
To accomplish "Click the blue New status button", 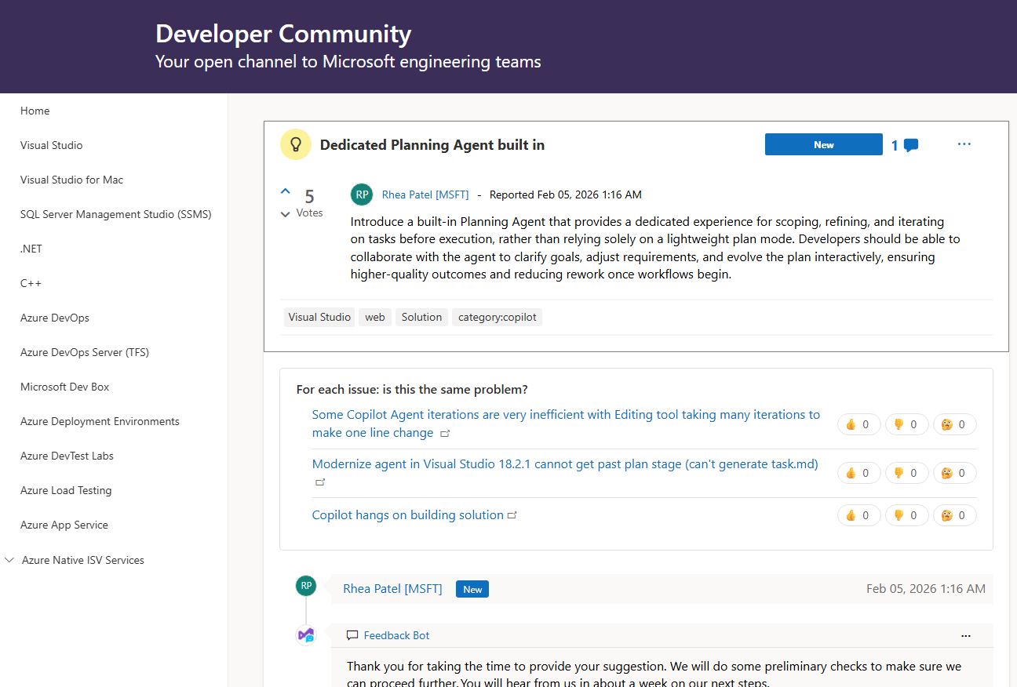I will coord(824,144).
